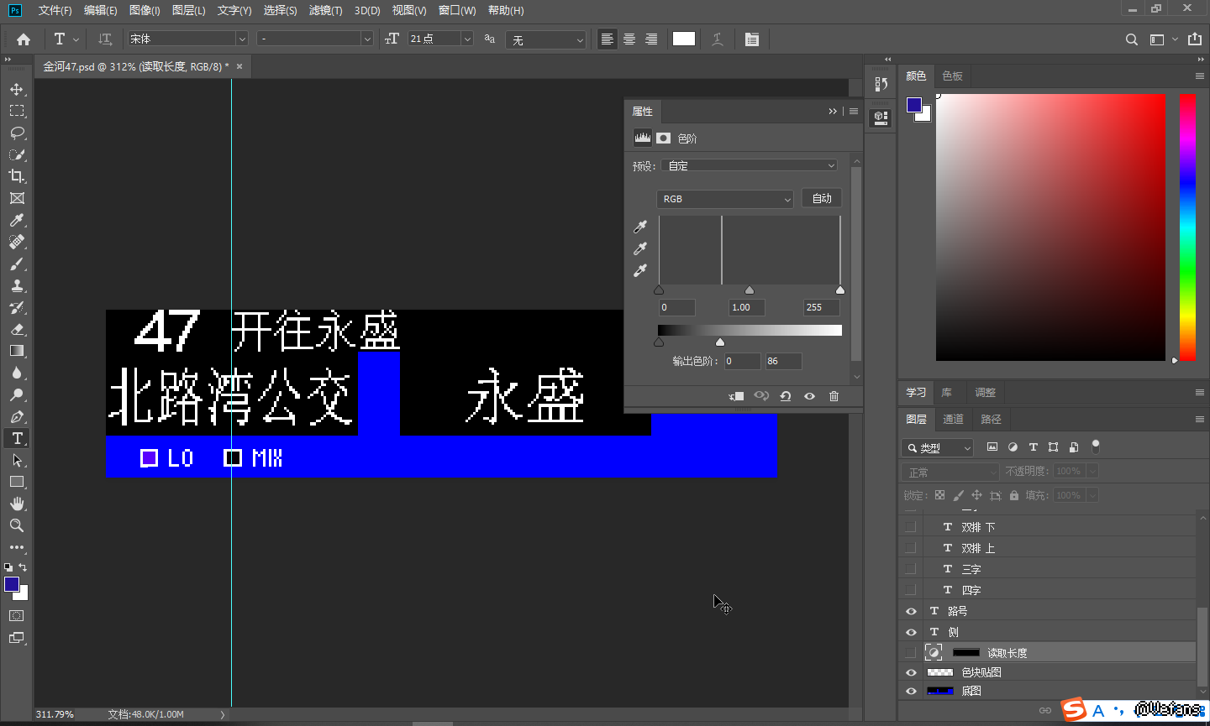Open the 宋体 font family dropdown
This screenshot has height=726, width=1210.
point(241,39)
